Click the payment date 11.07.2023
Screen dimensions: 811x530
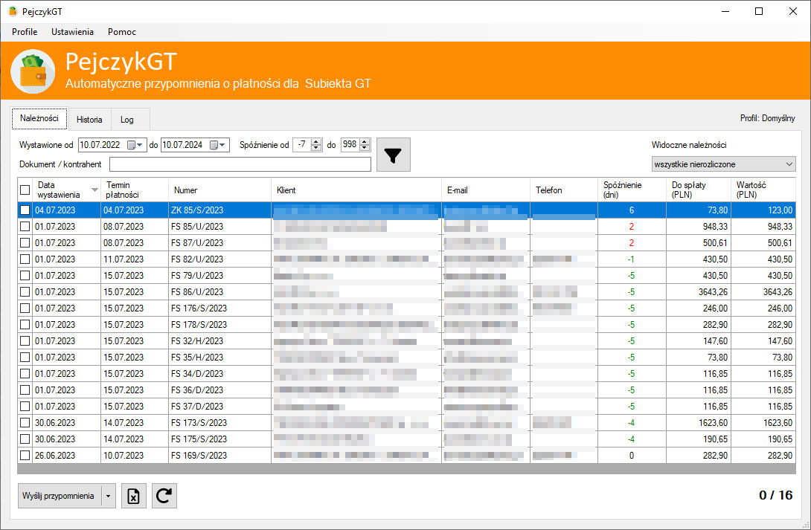124,259
